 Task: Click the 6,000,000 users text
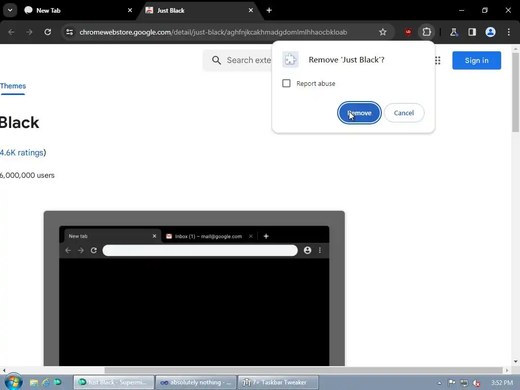point(27,175)
